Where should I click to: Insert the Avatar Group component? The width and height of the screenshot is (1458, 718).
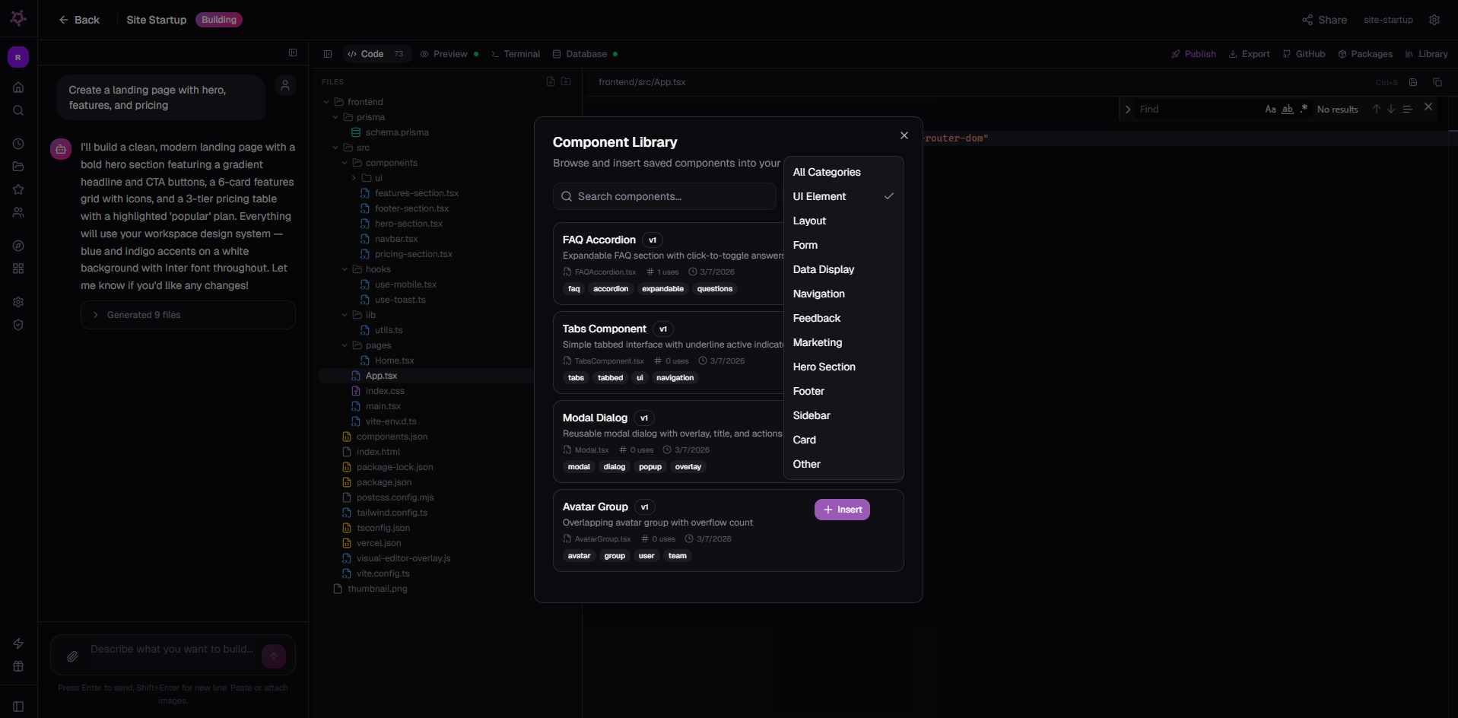[842, 510]
